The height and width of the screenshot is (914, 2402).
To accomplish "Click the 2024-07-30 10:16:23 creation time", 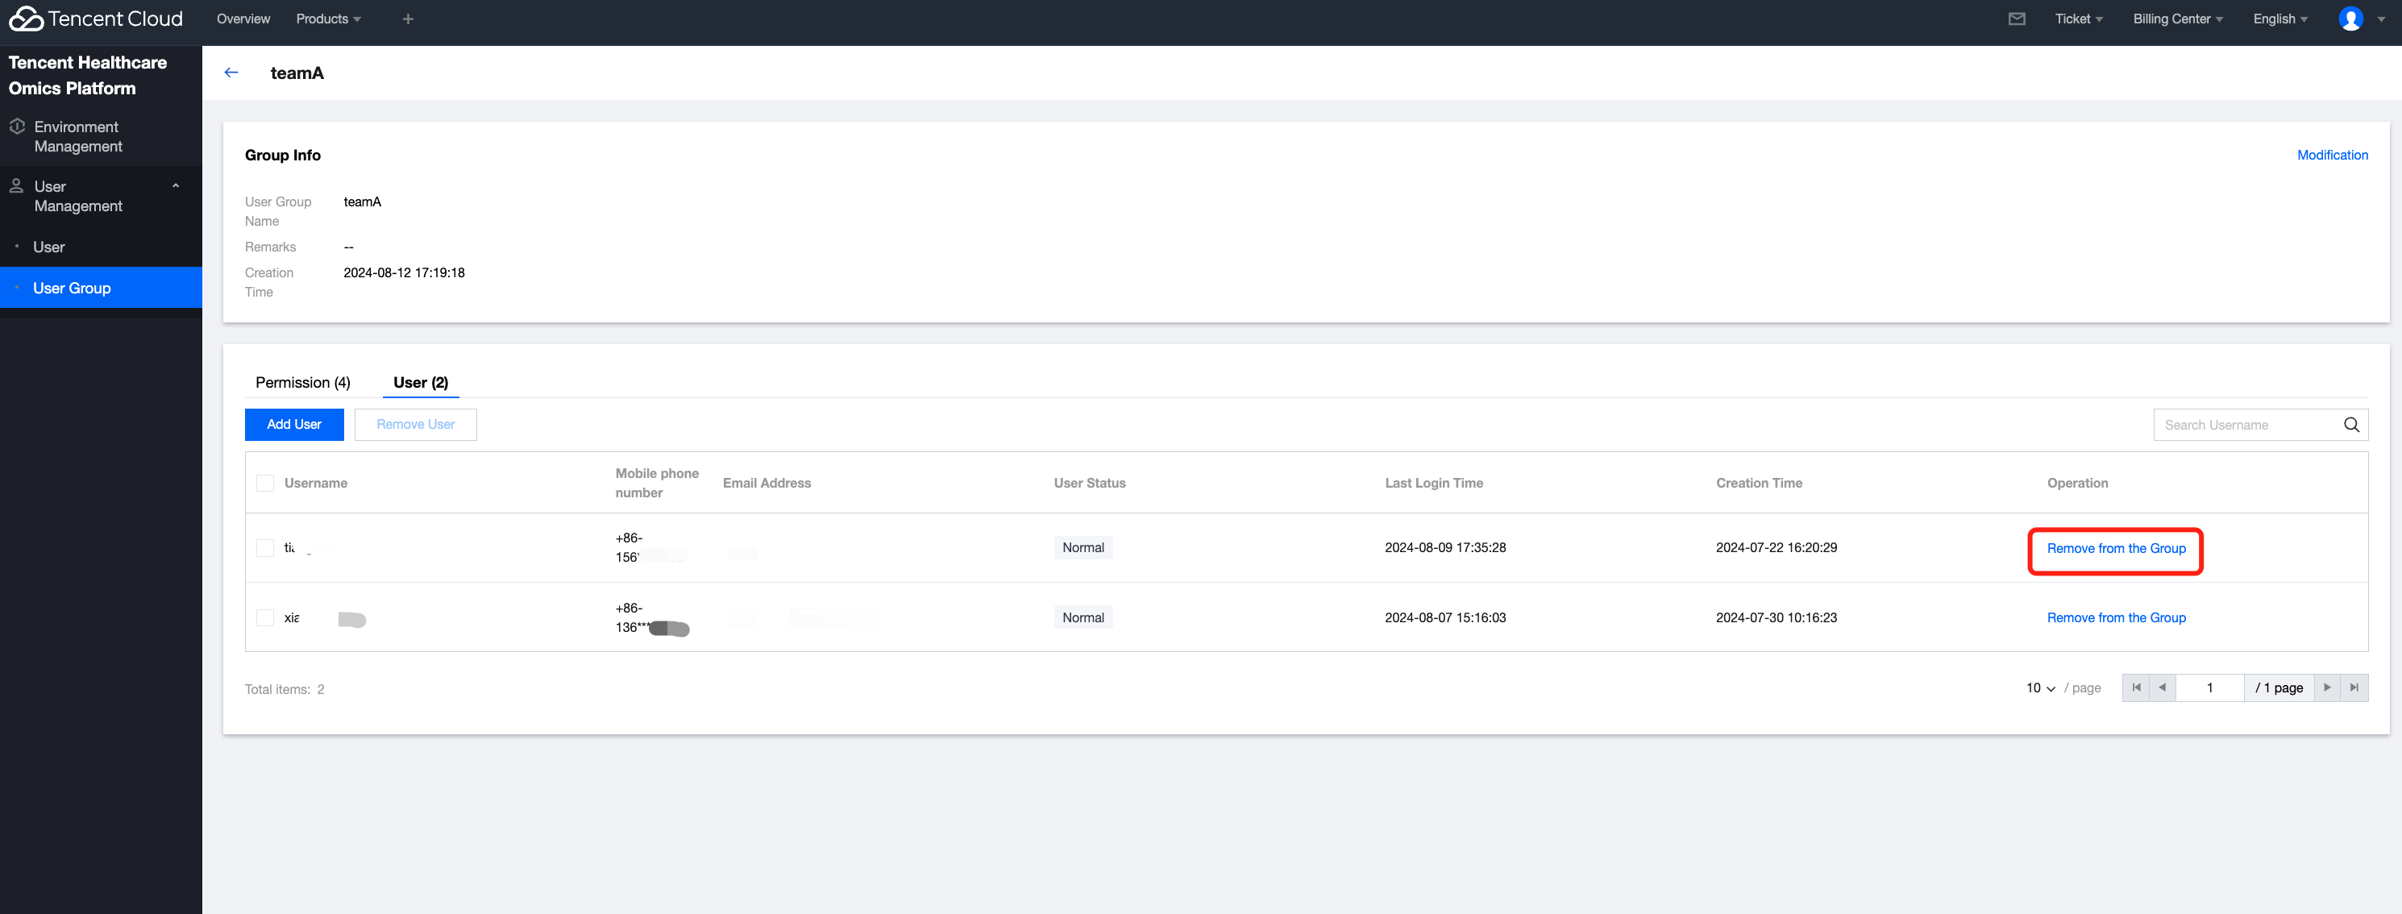I will point(1777,617).
